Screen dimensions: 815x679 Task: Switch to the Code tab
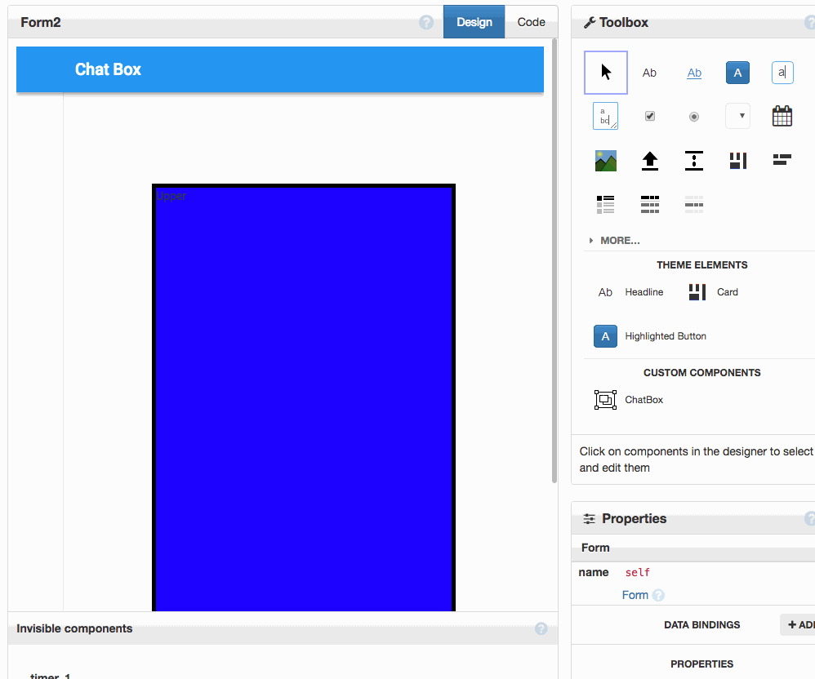pos(531,22)
